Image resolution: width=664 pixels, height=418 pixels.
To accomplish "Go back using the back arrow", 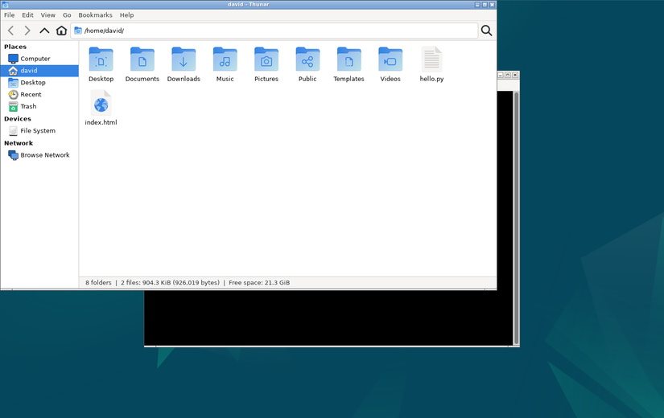I will 11,31.
